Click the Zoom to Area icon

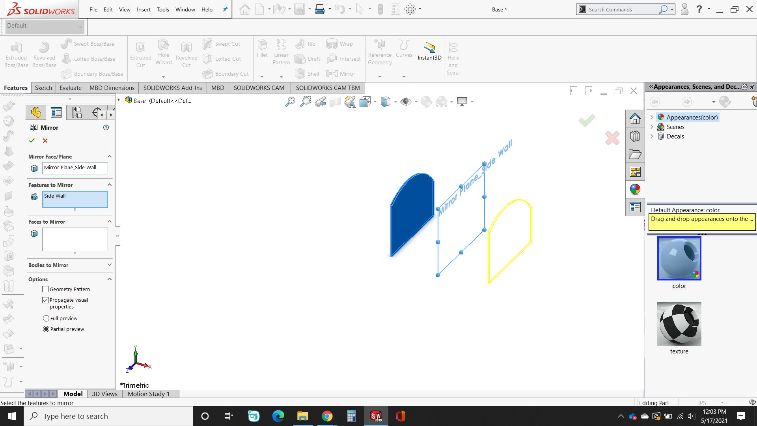coord(305,102)
